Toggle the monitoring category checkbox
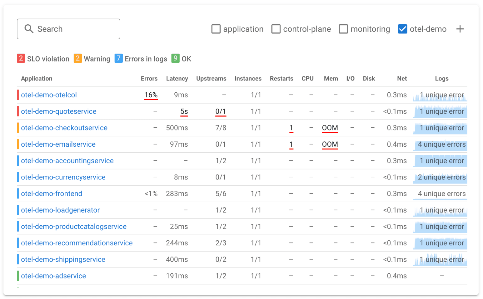This screenshot has height=299, width=483. (343, 29)
